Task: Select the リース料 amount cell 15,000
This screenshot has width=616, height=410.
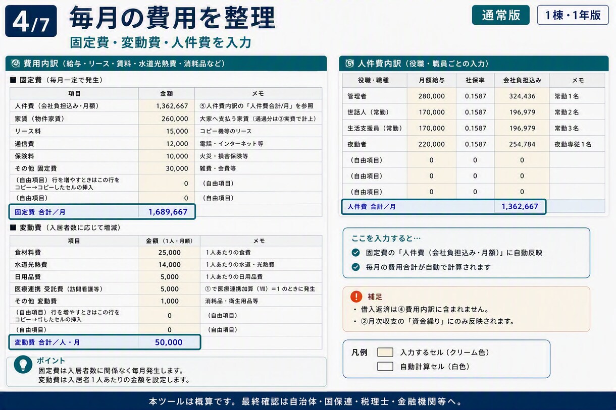Action: click(x=167, y=131)
